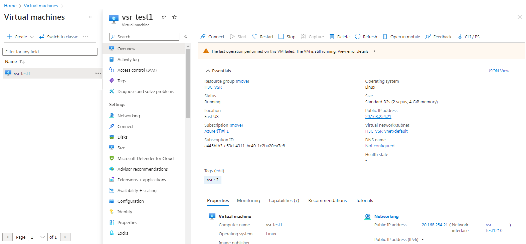
Task: Open the Azure subscription link
Action: (216, 131)
